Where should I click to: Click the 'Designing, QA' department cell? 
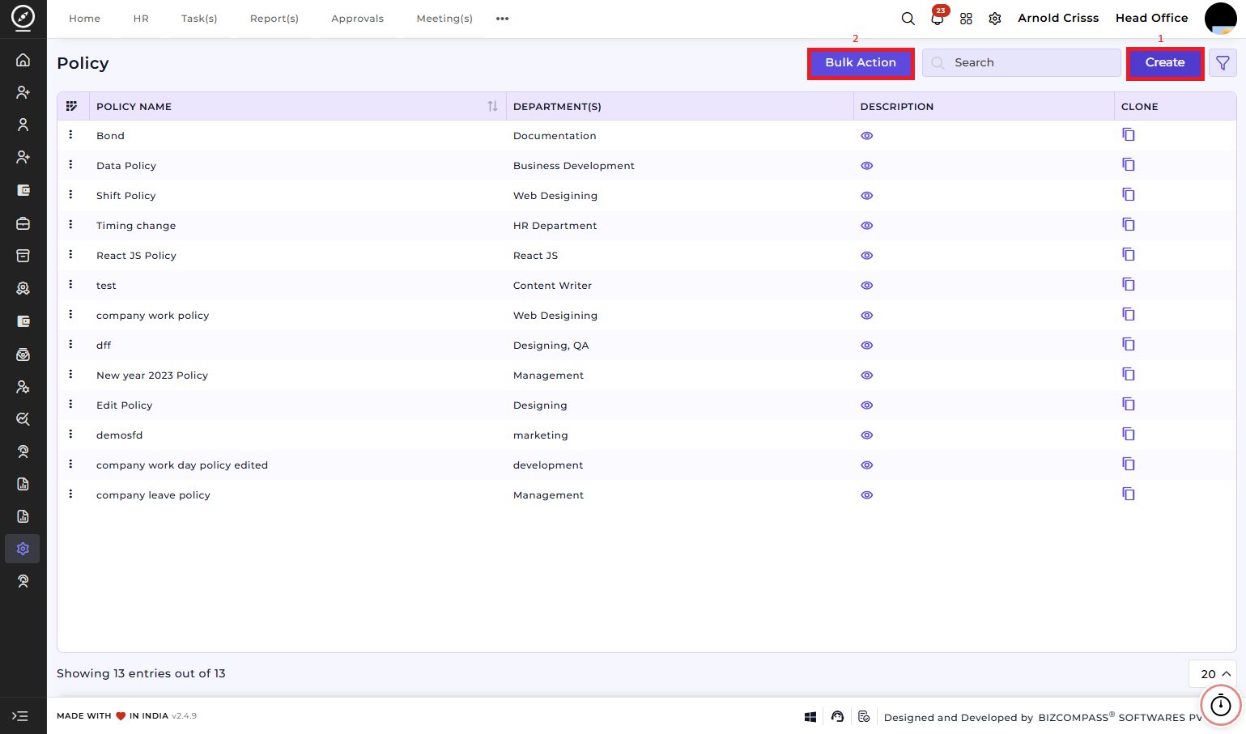551,346
